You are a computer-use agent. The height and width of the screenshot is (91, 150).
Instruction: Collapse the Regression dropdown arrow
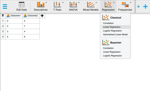point(114,3)
